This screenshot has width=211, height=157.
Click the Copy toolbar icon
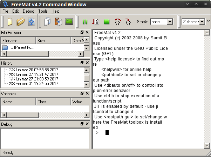click(47, 22)
